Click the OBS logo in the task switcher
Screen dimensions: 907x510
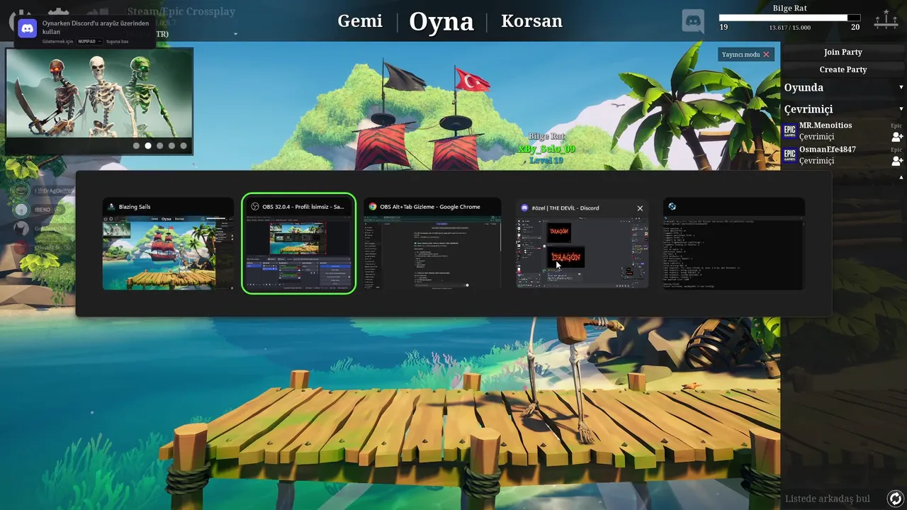[255, 207]
